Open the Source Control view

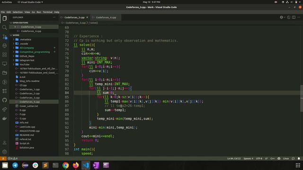tap(5, 36)
